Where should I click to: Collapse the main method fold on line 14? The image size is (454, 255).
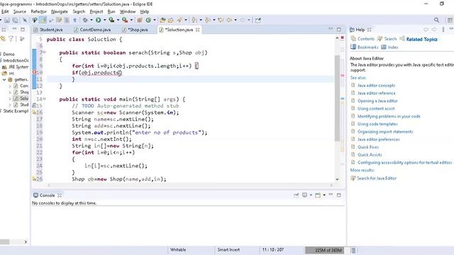tap(45, 99)
